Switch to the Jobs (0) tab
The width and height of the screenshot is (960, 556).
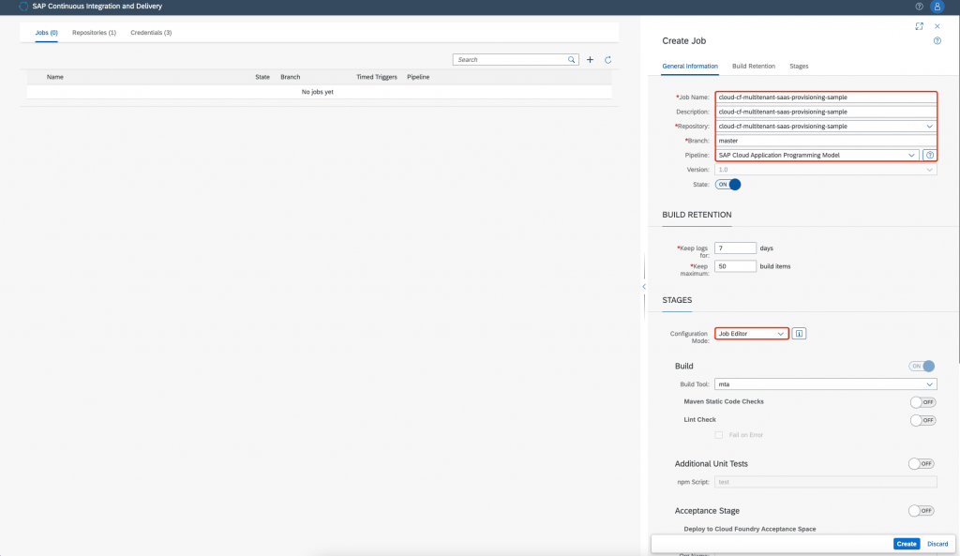pyautogui.click(x=47, y=33)
